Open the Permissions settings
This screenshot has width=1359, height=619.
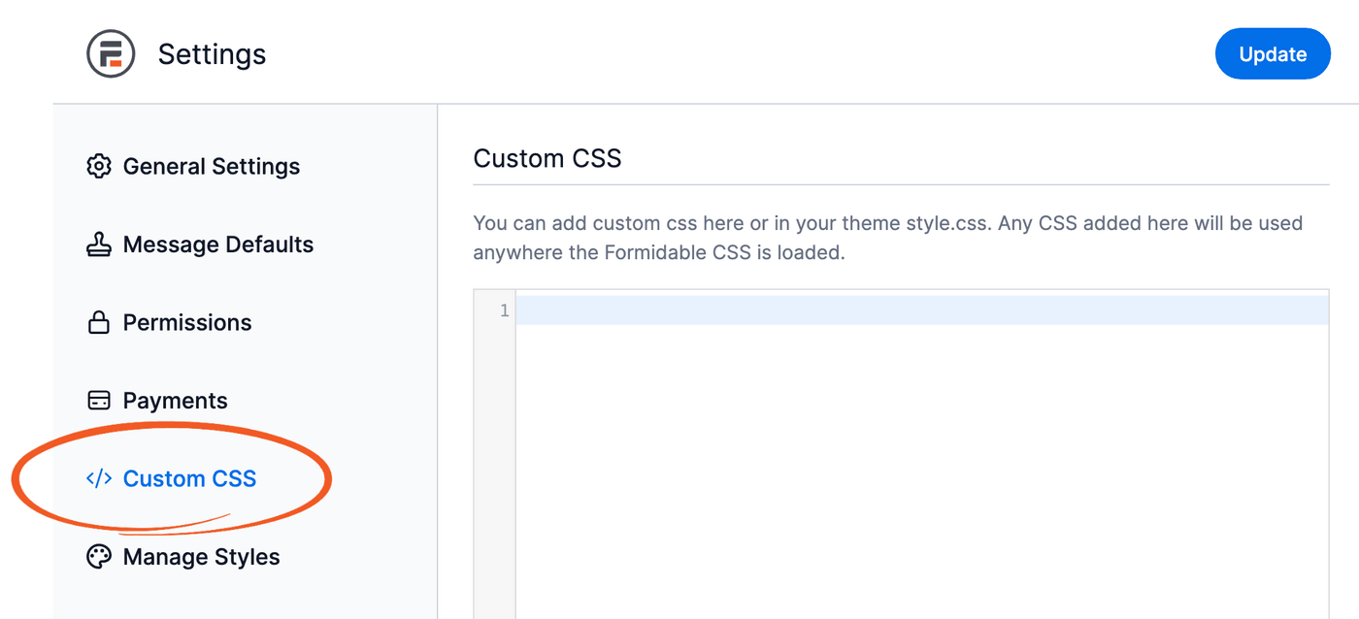(187, 322)
